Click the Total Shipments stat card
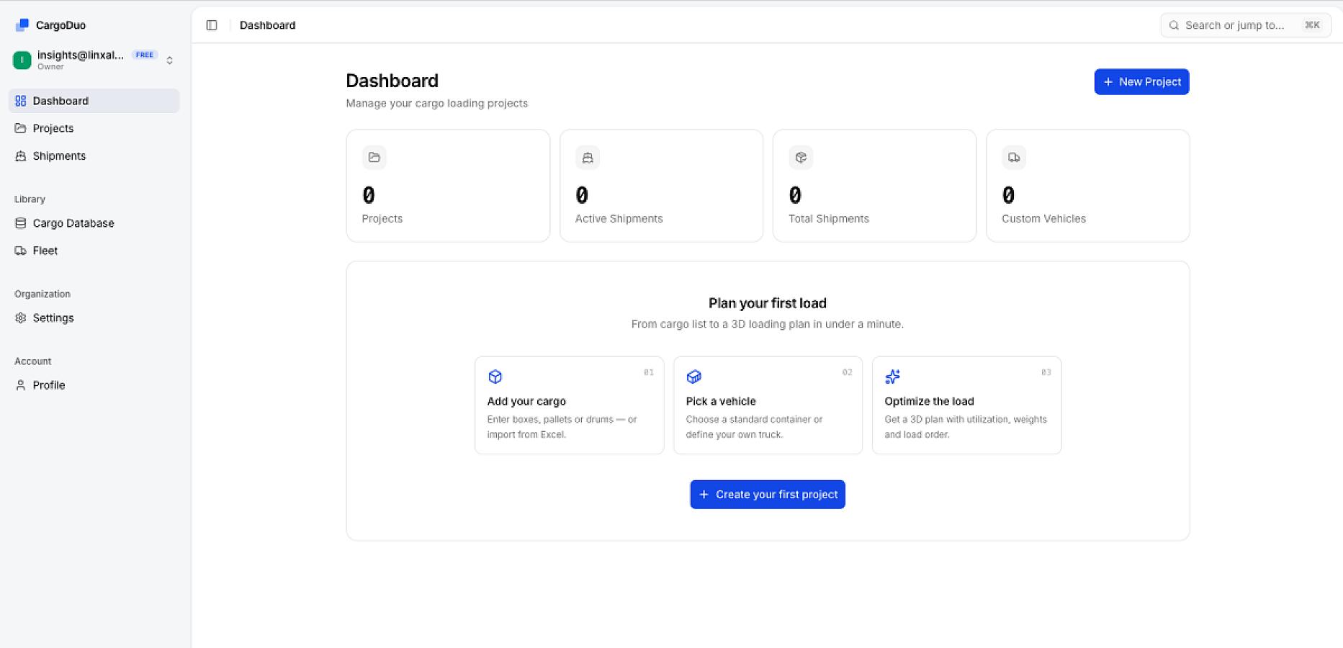The image size is (1343, 648). (x=874, y=186)
